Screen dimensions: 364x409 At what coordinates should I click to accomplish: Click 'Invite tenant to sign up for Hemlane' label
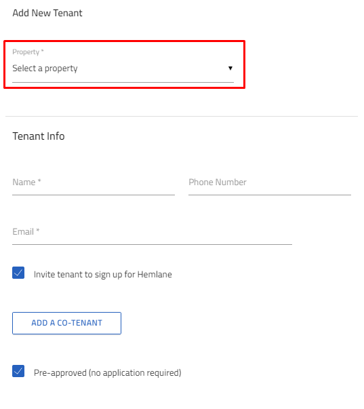[x=103, y=275]
